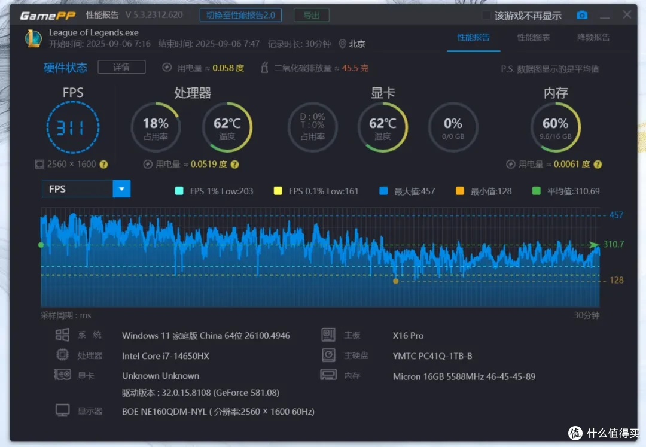Click the 导出 export button
Viewport: 646px width, 447px height.
coord(312,15)
